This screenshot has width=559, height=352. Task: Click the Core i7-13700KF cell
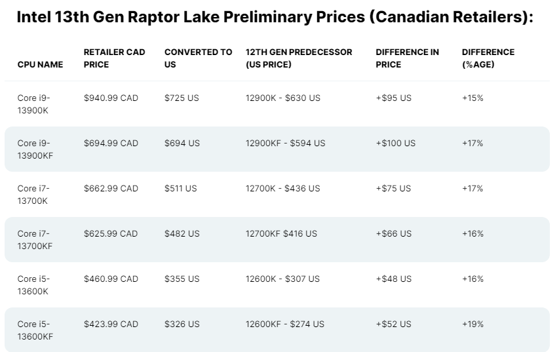coord(35,240)
